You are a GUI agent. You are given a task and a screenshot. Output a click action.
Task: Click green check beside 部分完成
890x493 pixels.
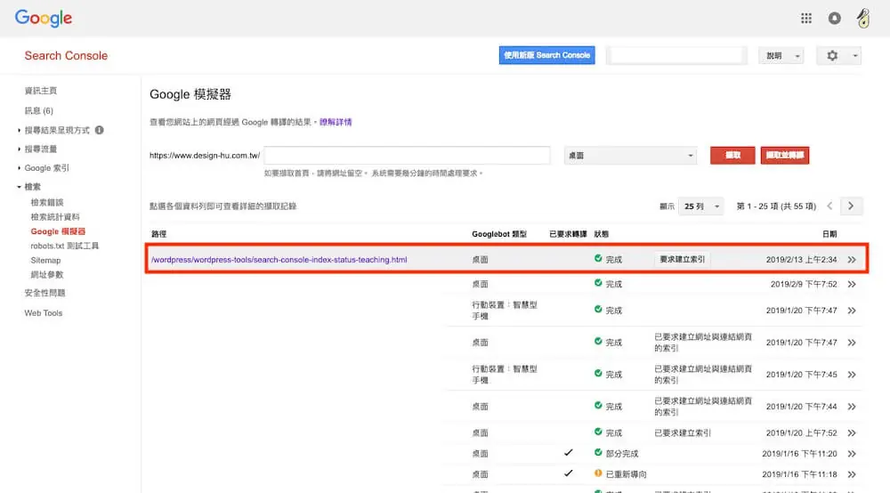[x=598, y=452]
